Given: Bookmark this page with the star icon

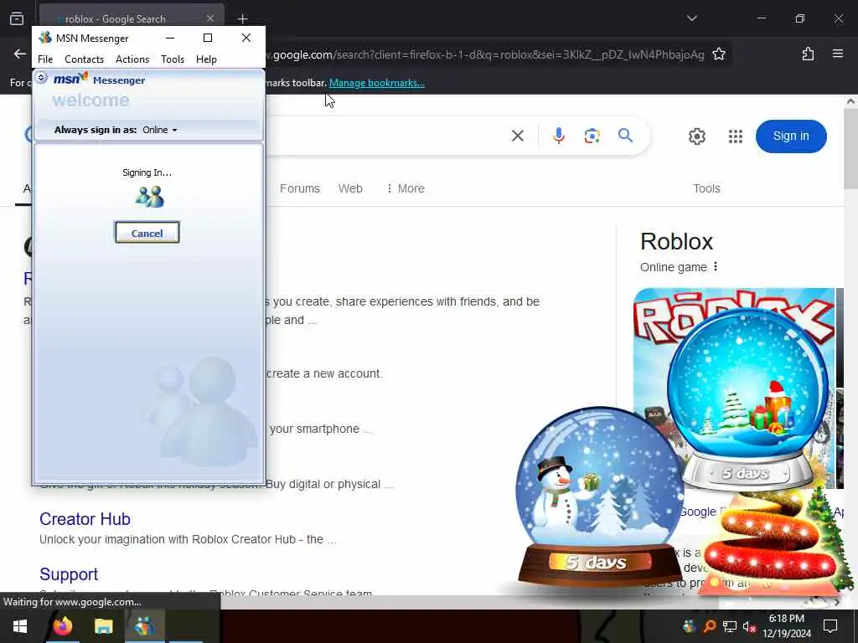Looking at the screenshot, I should coord(718,54).
